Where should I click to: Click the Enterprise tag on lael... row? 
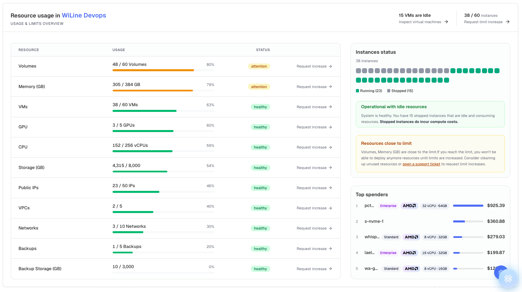click(x=388, y=253)
